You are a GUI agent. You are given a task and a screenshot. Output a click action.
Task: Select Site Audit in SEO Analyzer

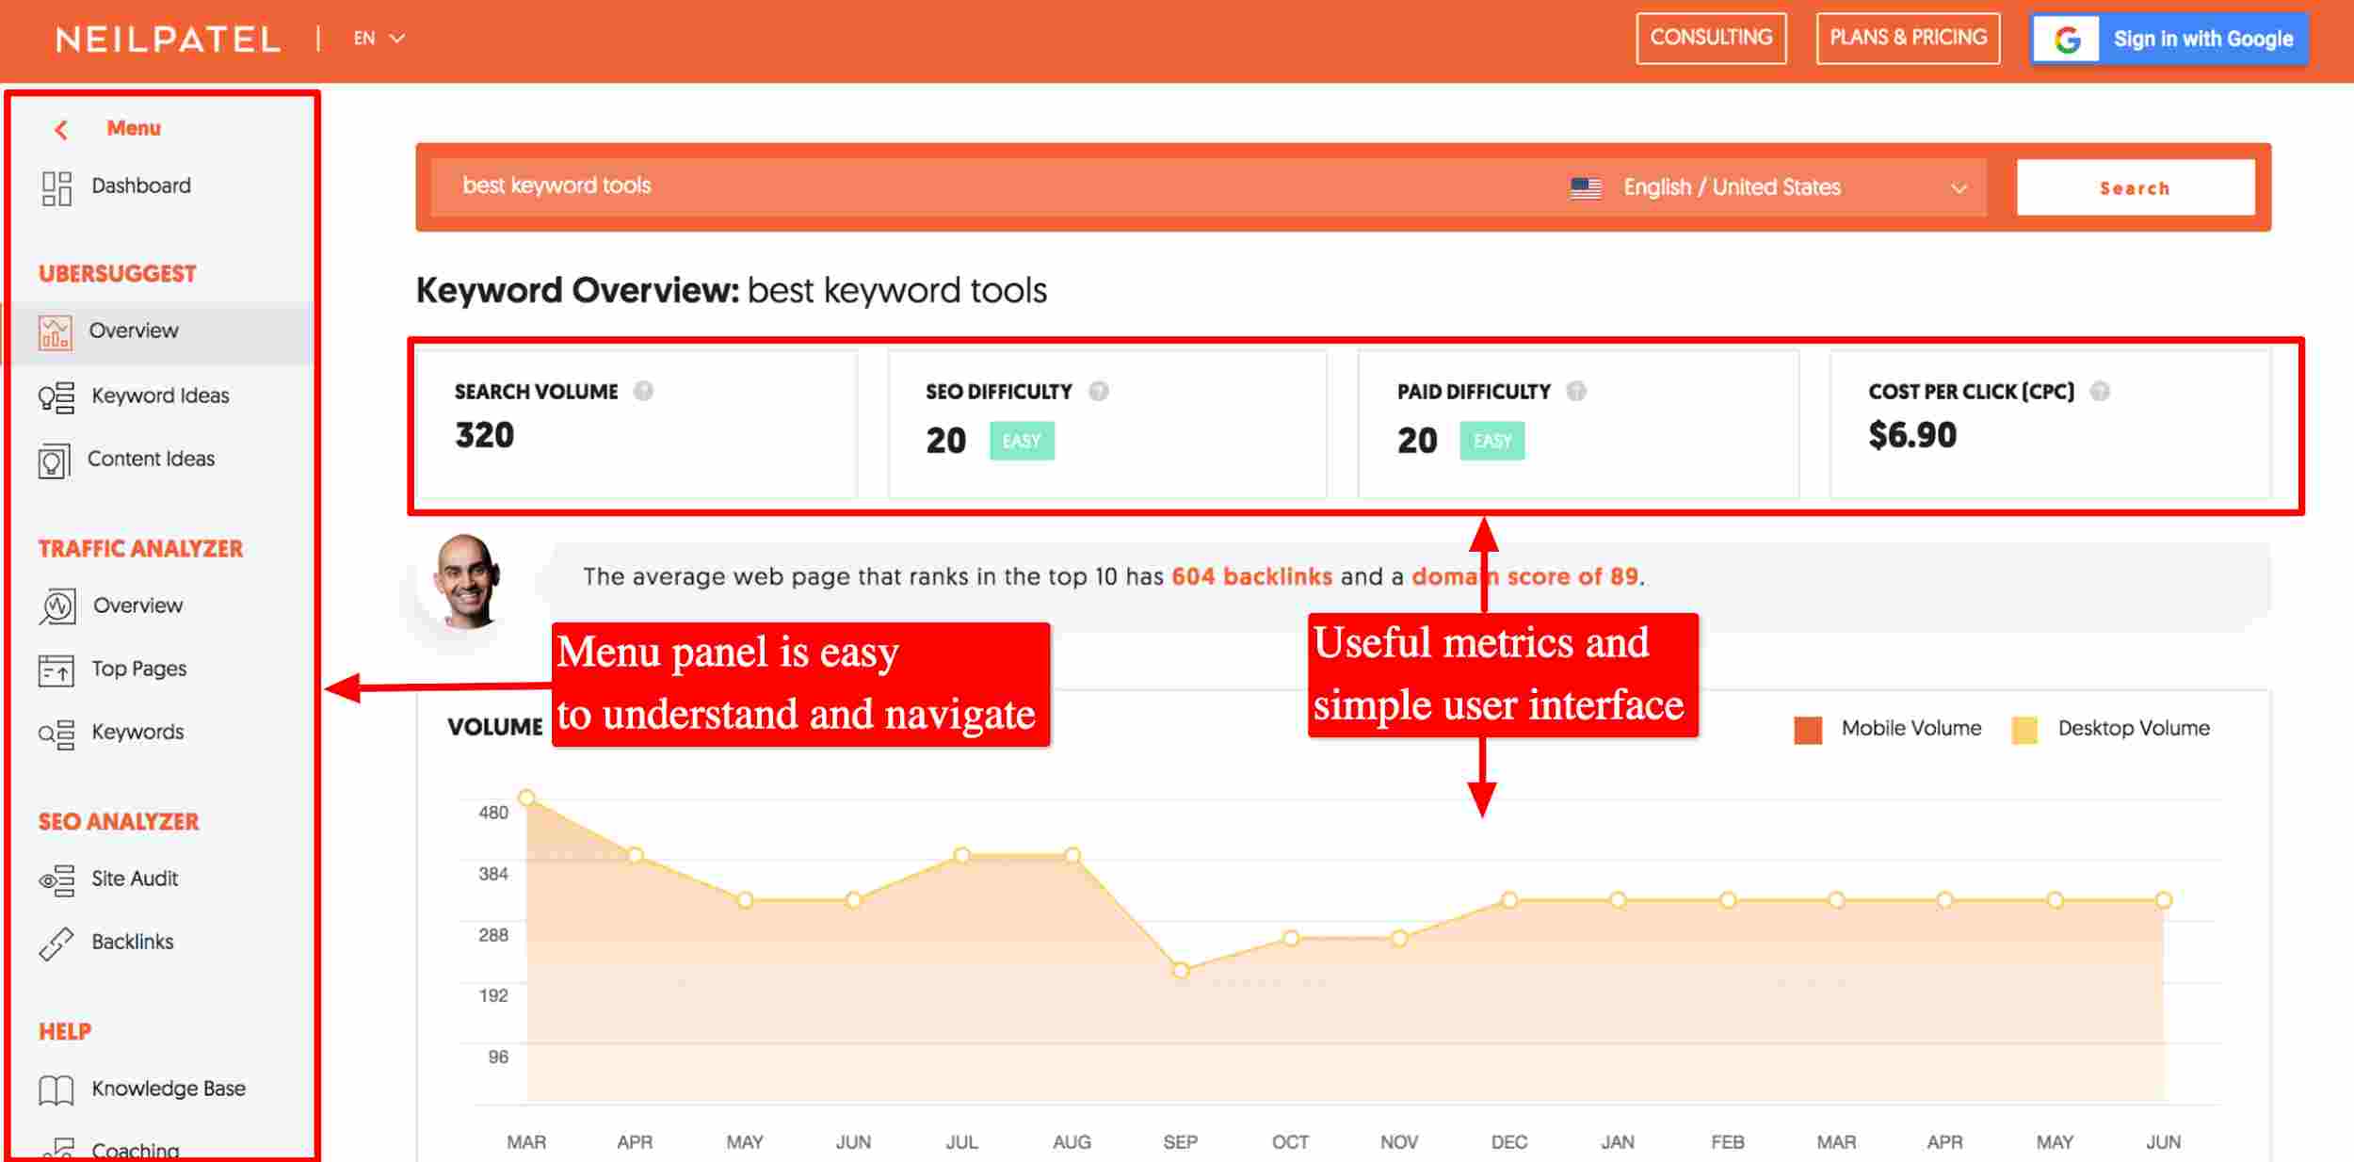pyautogui.click(x=135, y=879)
